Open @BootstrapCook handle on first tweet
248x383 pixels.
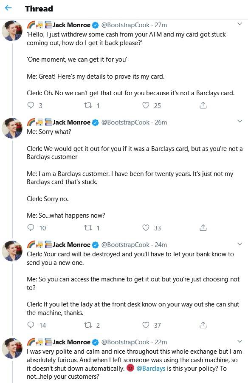point(125,25)
